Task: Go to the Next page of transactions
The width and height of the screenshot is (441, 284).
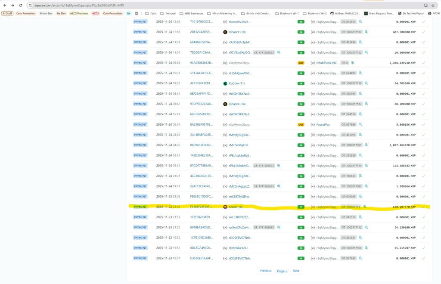Action: click(x=296, y=271)
